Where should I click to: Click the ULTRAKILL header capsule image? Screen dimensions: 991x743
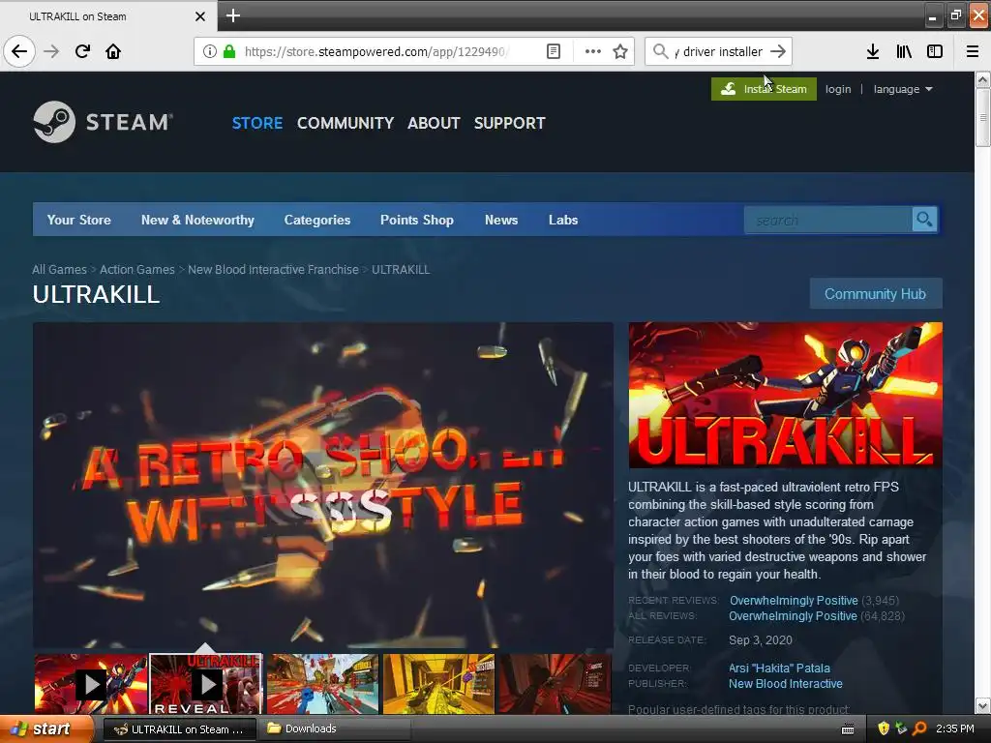click(x=785, y=396)
